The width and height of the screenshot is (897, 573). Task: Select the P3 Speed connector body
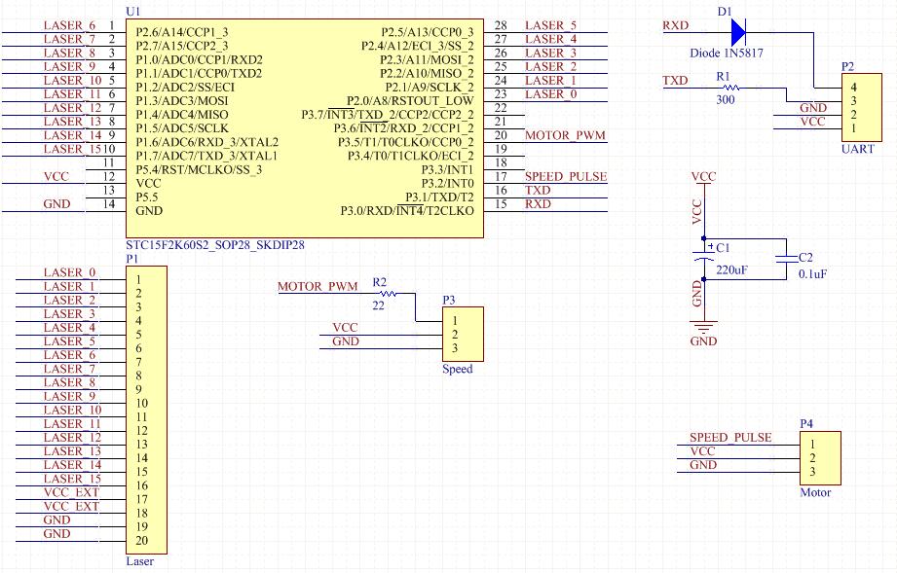tap(464, 335)
